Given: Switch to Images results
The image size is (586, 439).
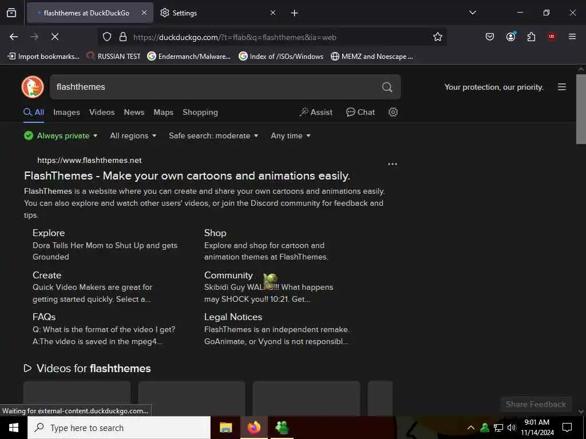Looking at the screenshot, I should [x=66, y=113].
